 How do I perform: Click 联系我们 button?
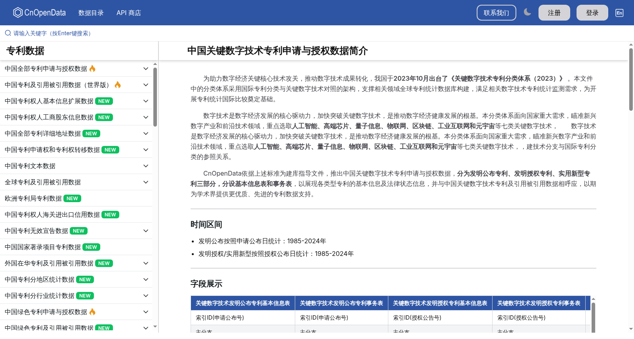pos(497,13)
